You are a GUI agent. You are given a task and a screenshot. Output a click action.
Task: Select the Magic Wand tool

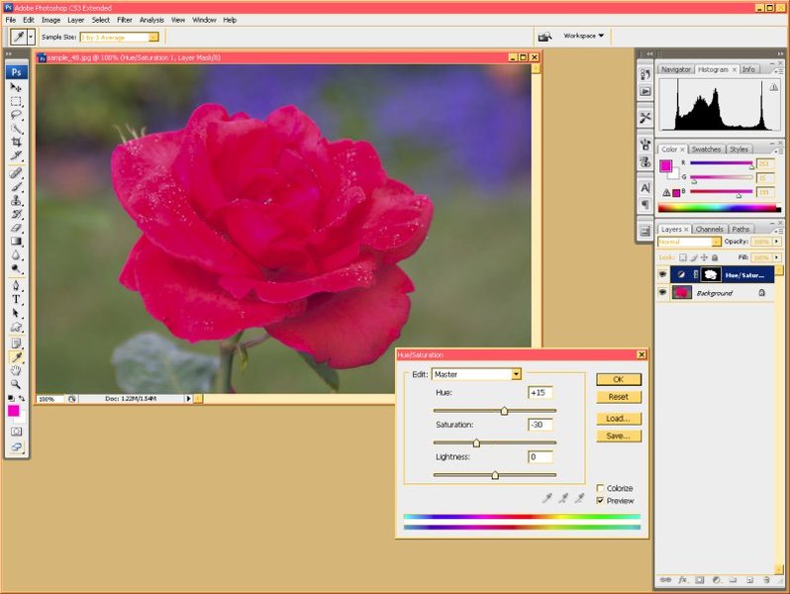16,129
